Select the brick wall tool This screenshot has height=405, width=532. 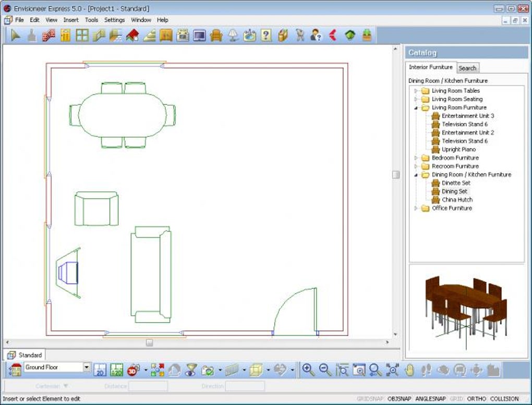(49, 35)
